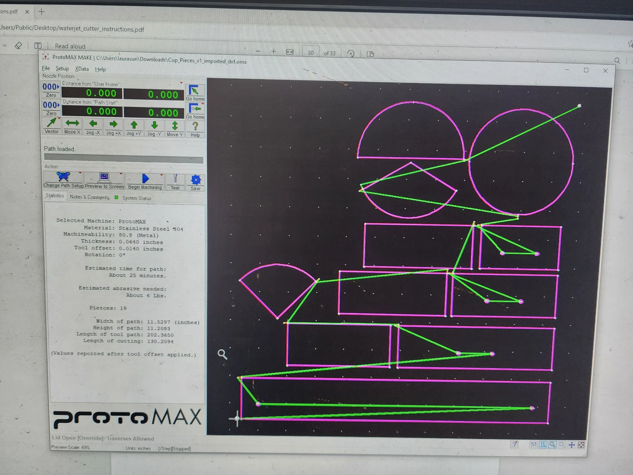Expand zoom extents options red triangle

(x=584, y=443)
